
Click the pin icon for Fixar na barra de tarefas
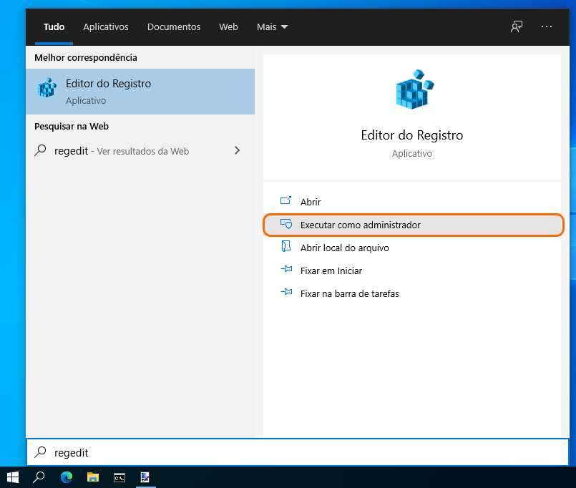(x=286, y=292)
